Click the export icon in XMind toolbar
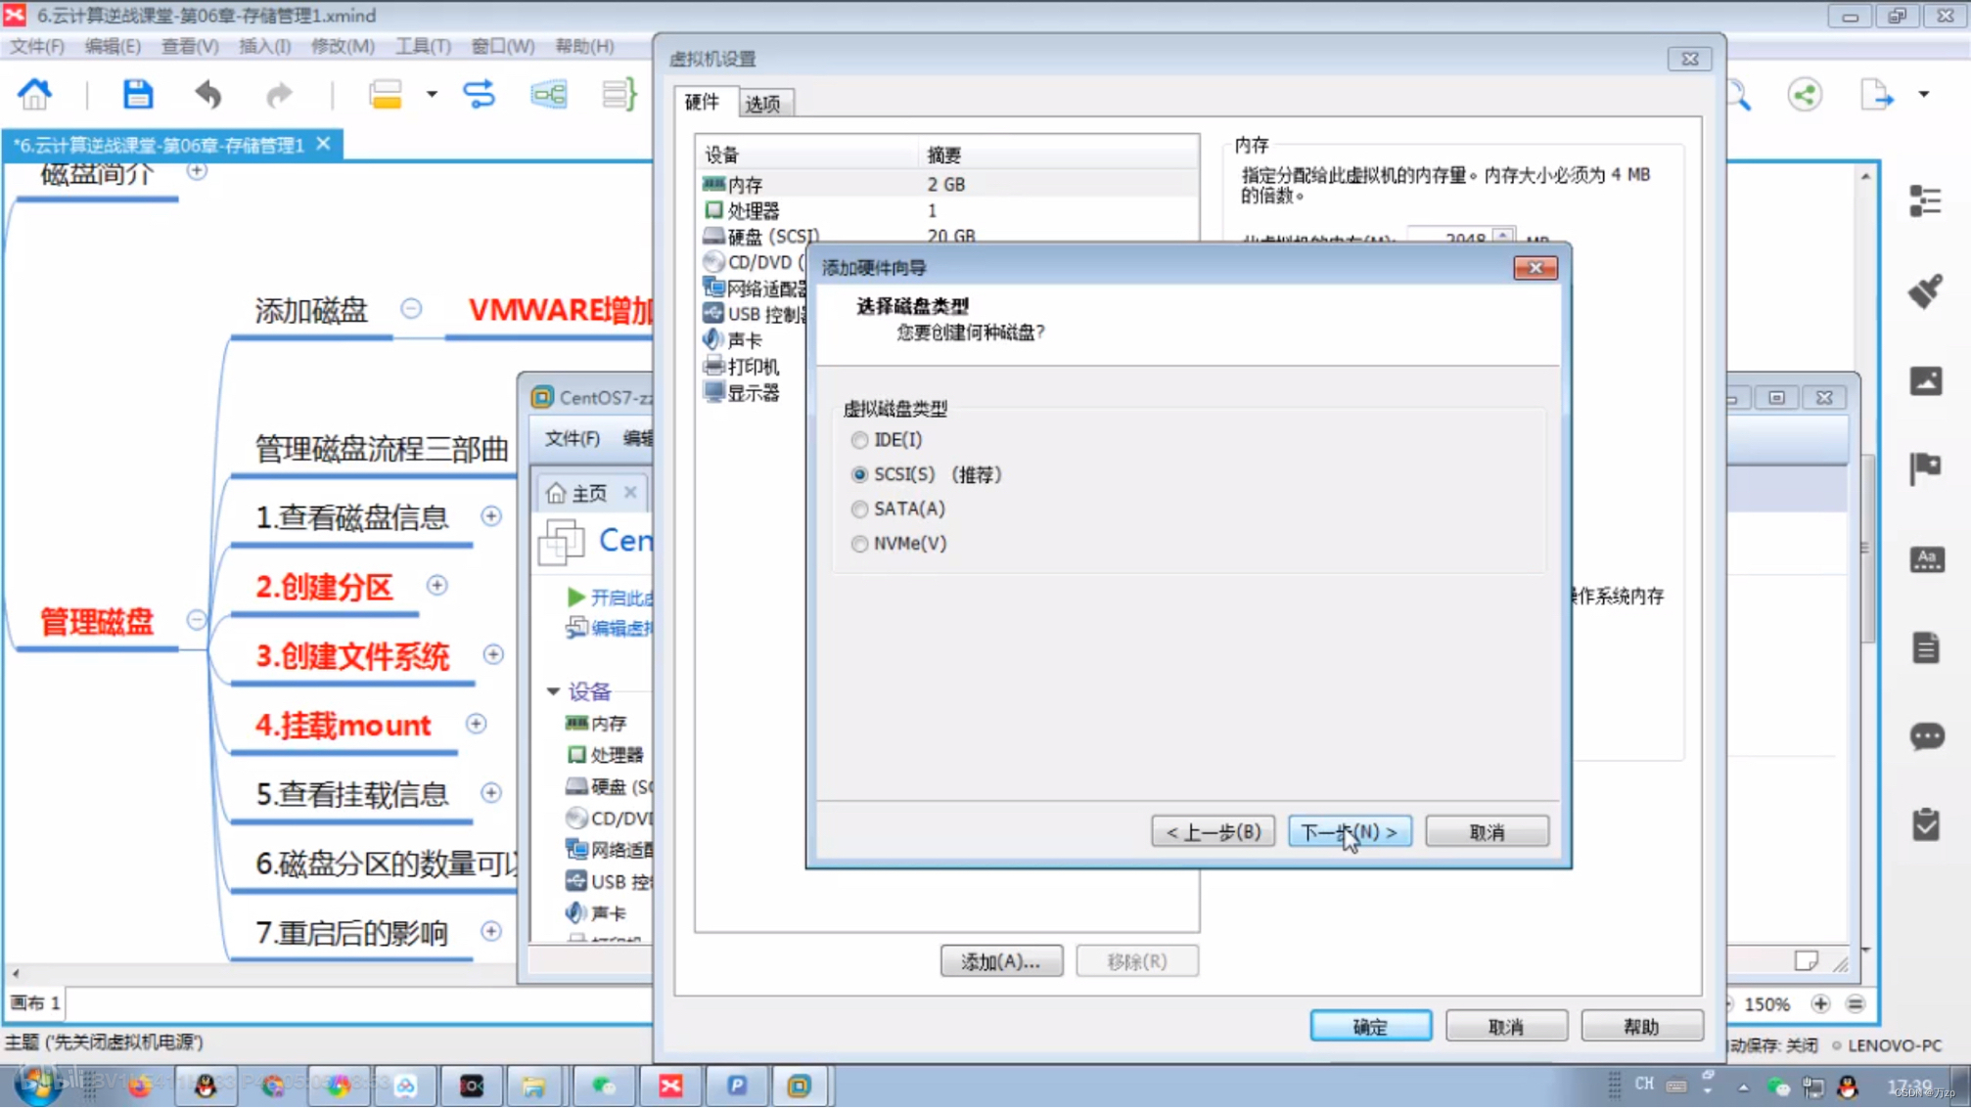Screen dimensions: 1971x1108 [1876, 95]
